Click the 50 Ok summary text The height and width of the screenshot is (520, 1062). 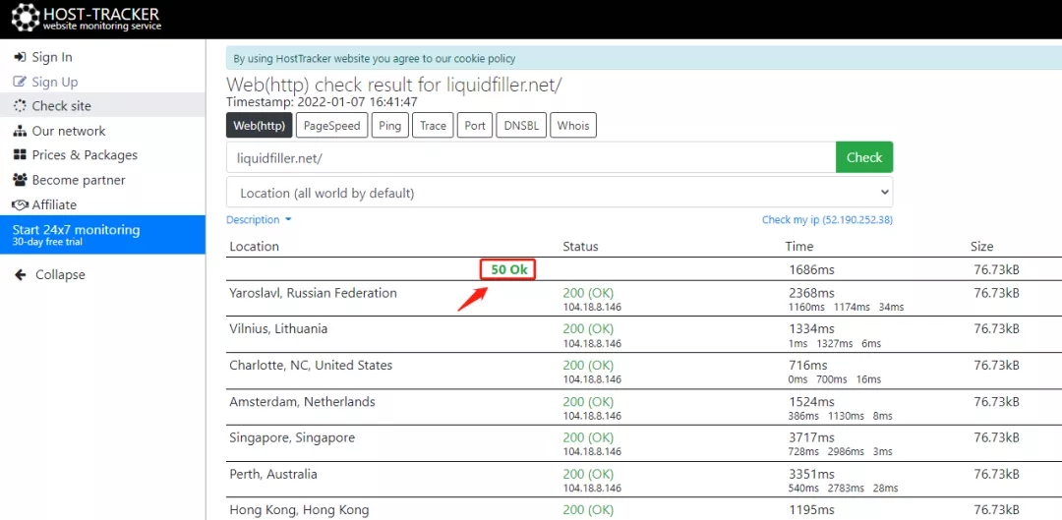[x=508, y=269]
